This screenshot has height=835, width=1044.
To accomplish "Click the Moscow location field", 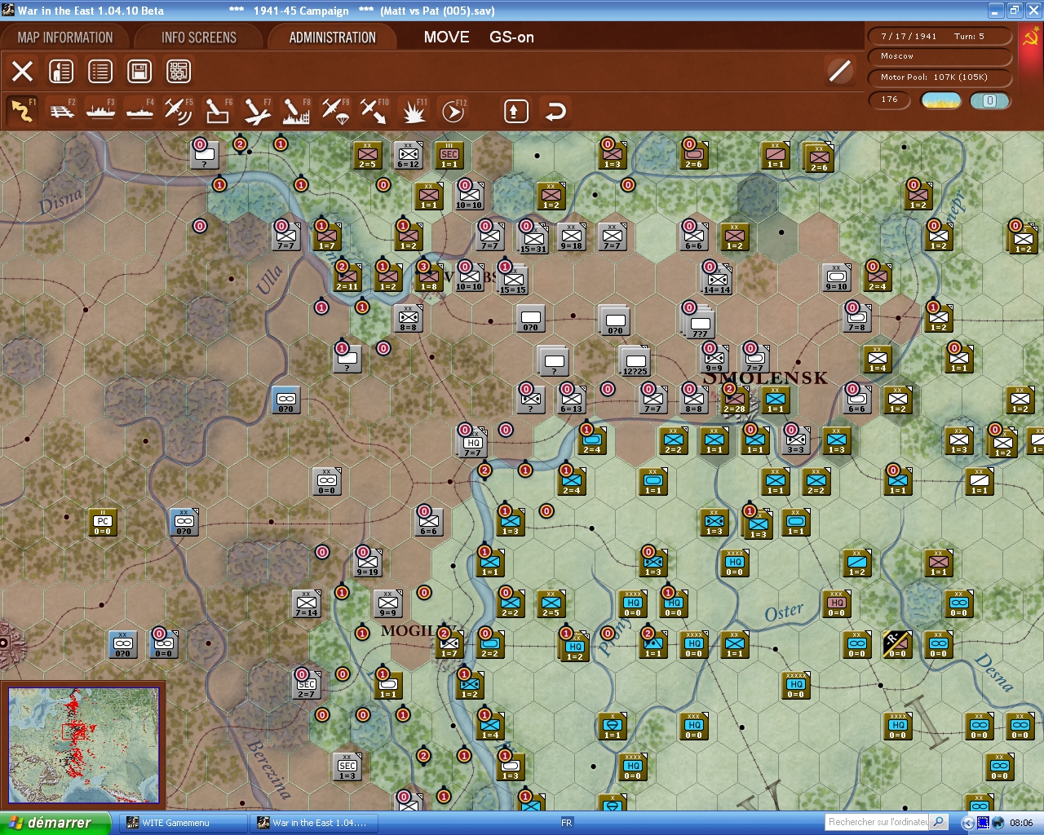I will 940,56.
